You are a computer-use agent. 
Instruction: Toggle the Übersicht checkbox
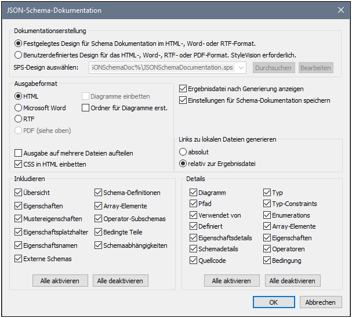coord(19,193)
